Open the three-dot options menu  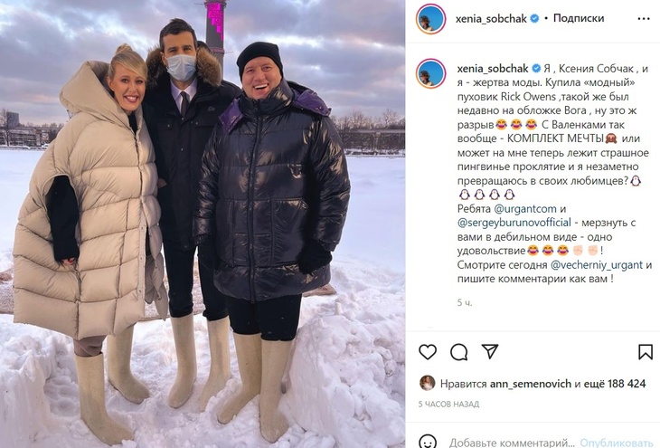[x=644, y=19]
